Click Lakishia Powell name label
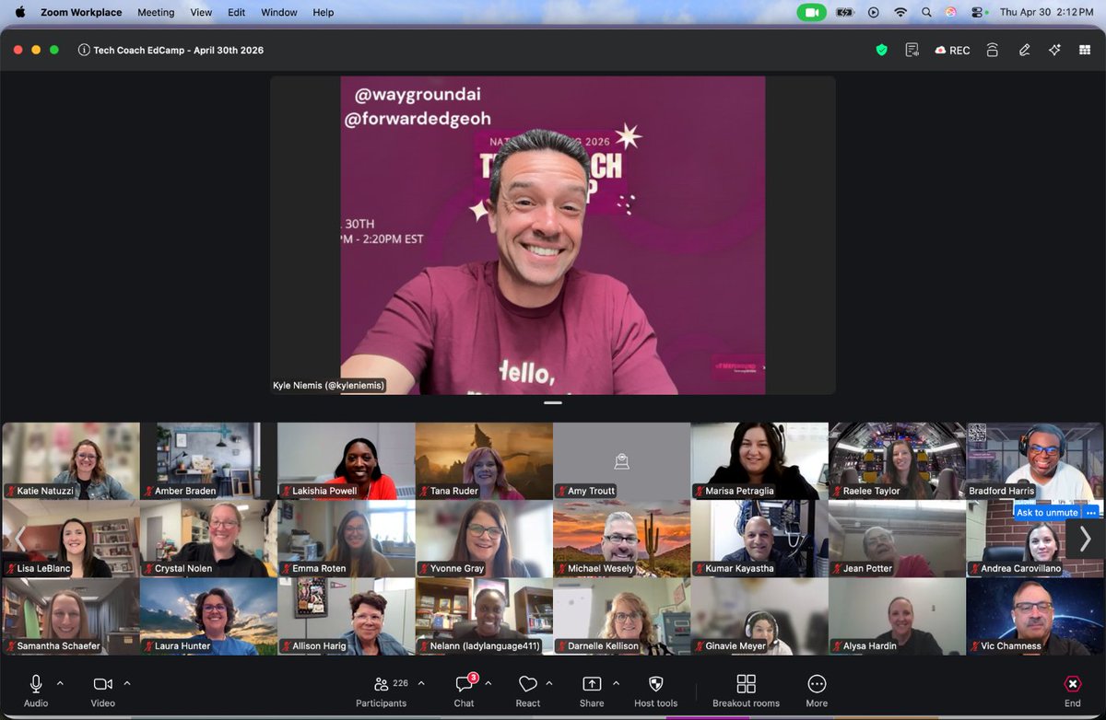The image size is (1106, 720). coord(324,492)
